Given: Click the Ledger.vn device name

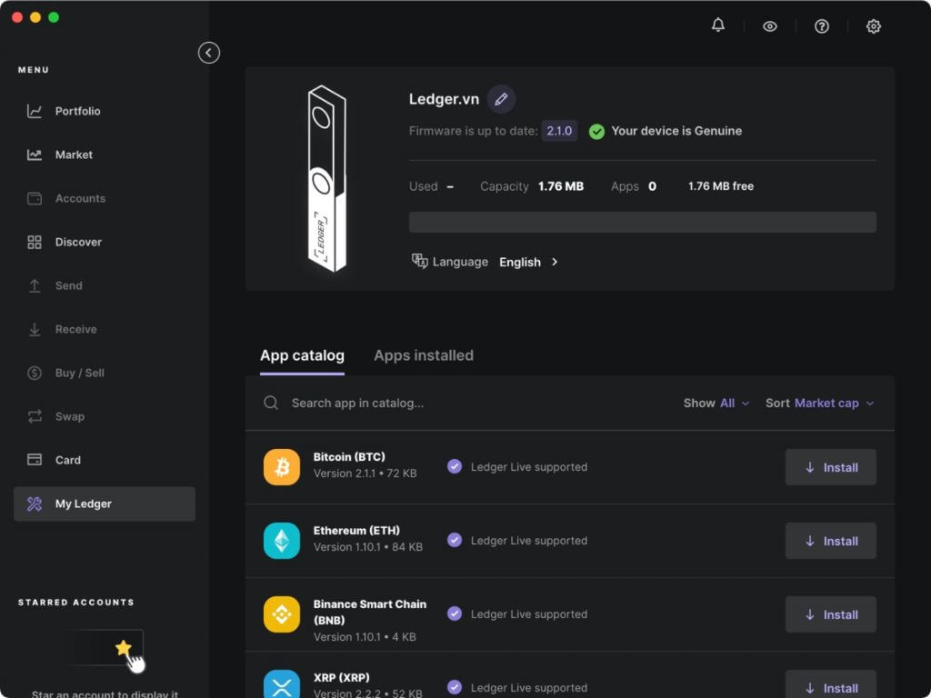Looking at the screenshot, I should tap(444, 99).
